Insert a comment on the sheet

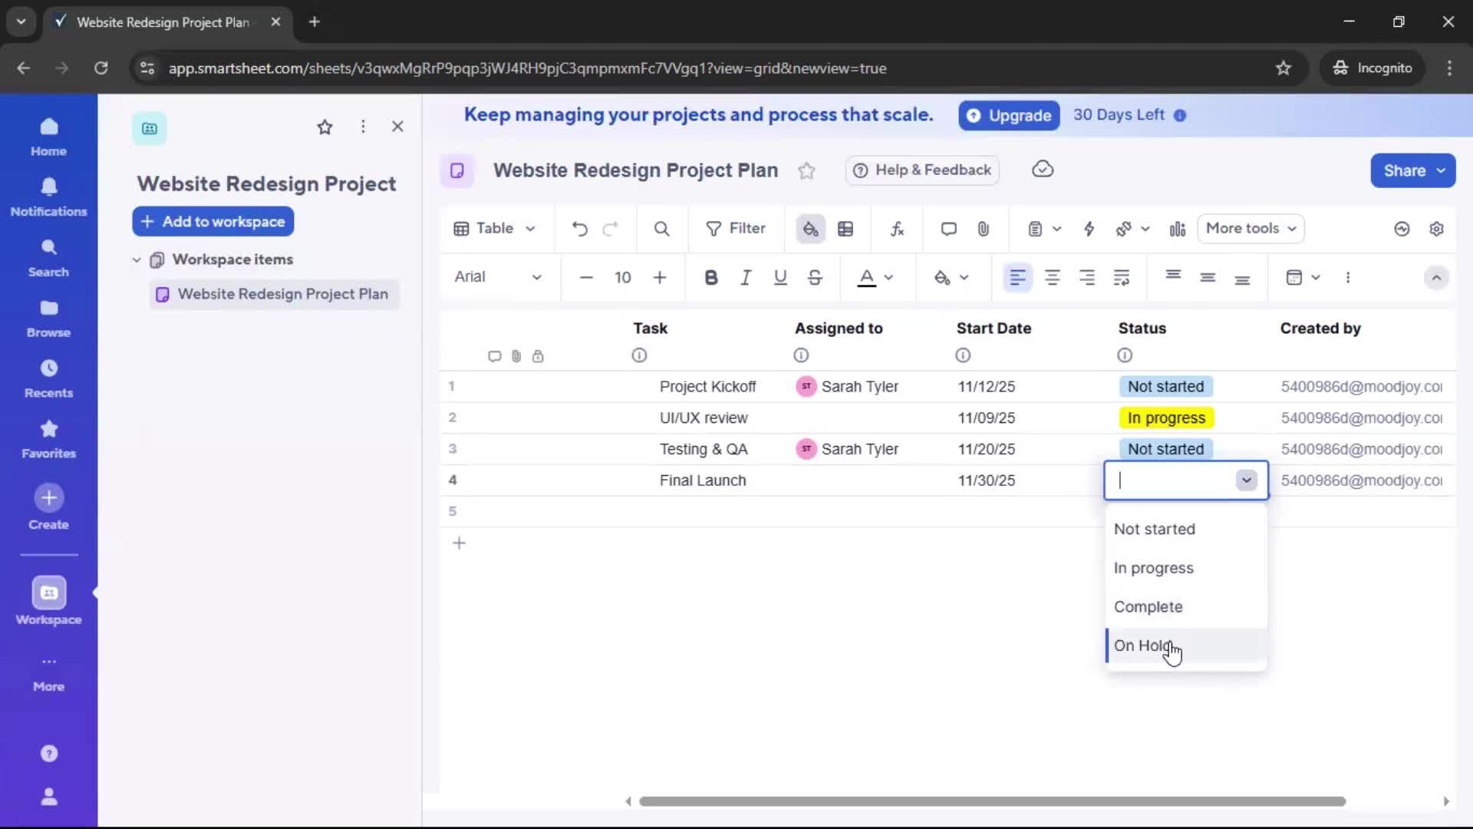pyautogui.click(x=948, y=228)
